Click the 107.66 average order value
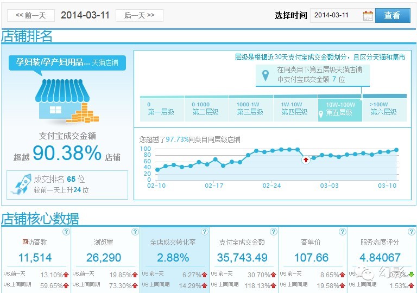The image size is (417, 293). pyautogui.click(x=312, y=258)
